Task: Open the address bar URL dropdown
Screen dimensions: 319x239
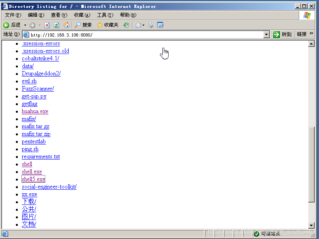Action: tap(266, 35)
